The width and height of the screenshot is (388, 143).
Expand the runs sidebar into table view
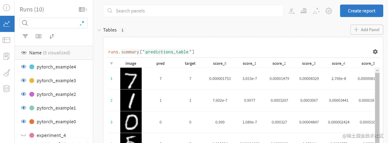tap(83, 9)
